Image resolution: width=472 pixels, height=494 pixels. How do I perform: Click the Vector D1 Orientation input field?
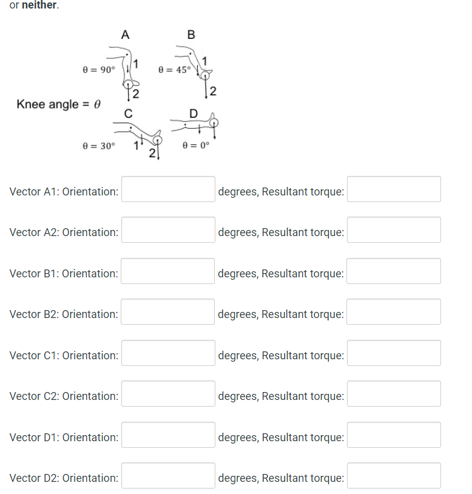tap(168, 435)
